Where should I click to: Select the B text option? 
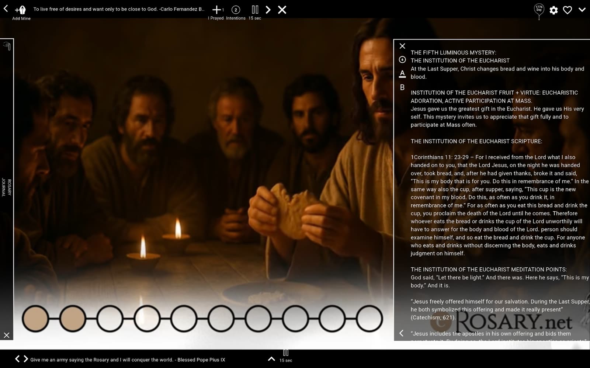click(x=402, y=87)
